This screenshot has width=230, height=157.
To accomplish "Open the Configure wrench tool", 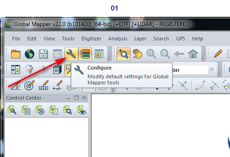I will coord(71,54).
